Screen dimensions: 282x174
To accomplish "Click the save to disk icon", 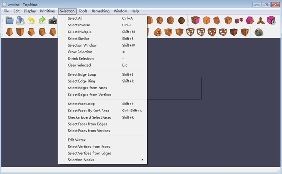I will (x=20, y=20).
